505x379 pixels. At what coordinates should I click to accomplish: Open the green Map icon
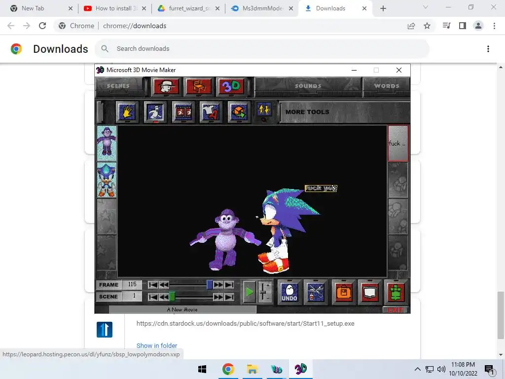point(396,292)
